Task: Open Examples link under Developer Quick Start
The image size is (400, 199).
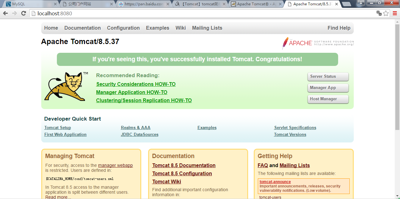Action: (207, 127)
